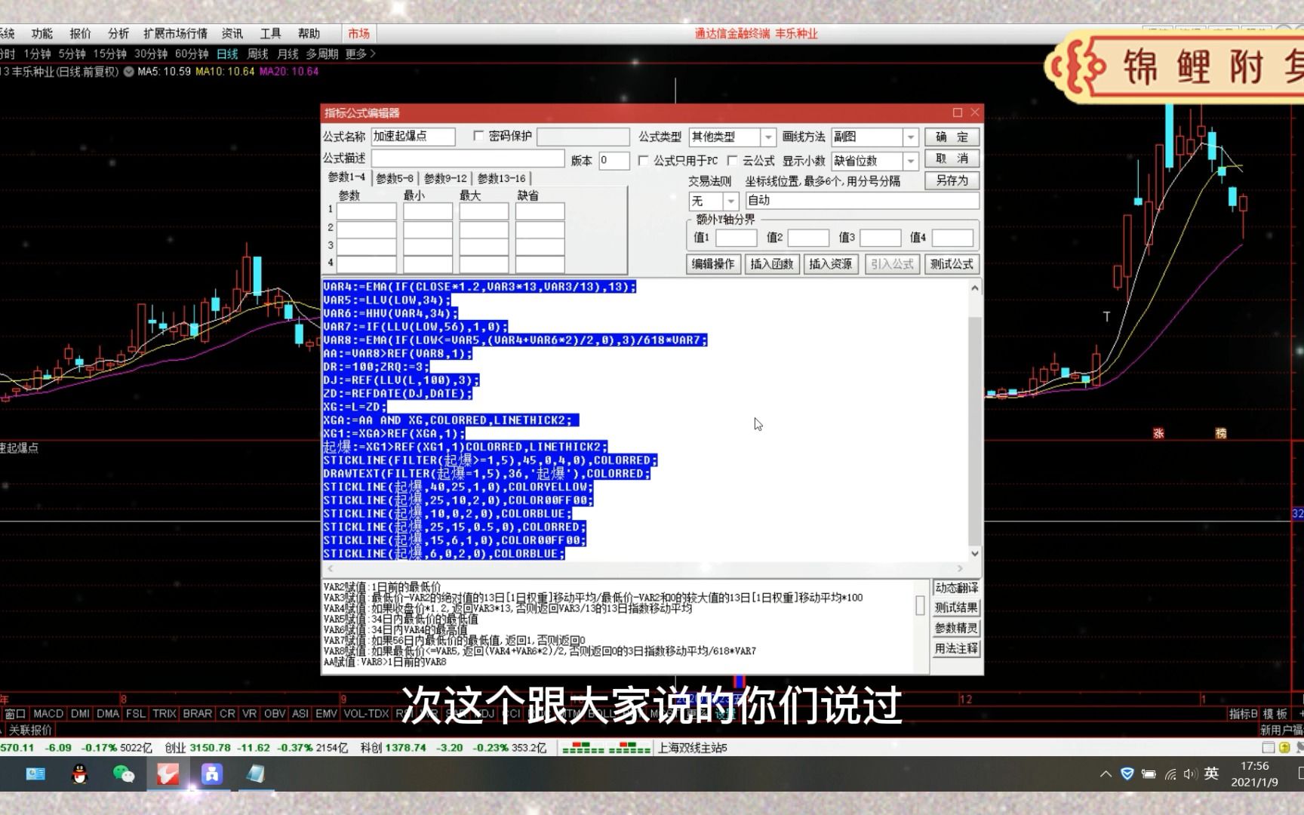Viewport: 1304px width, 815px height.
Task: Open 帮助 menu
Action: (x=309, y=33)
